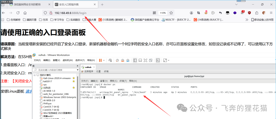Open NSSCTF bookmark link

coord(176,20)
